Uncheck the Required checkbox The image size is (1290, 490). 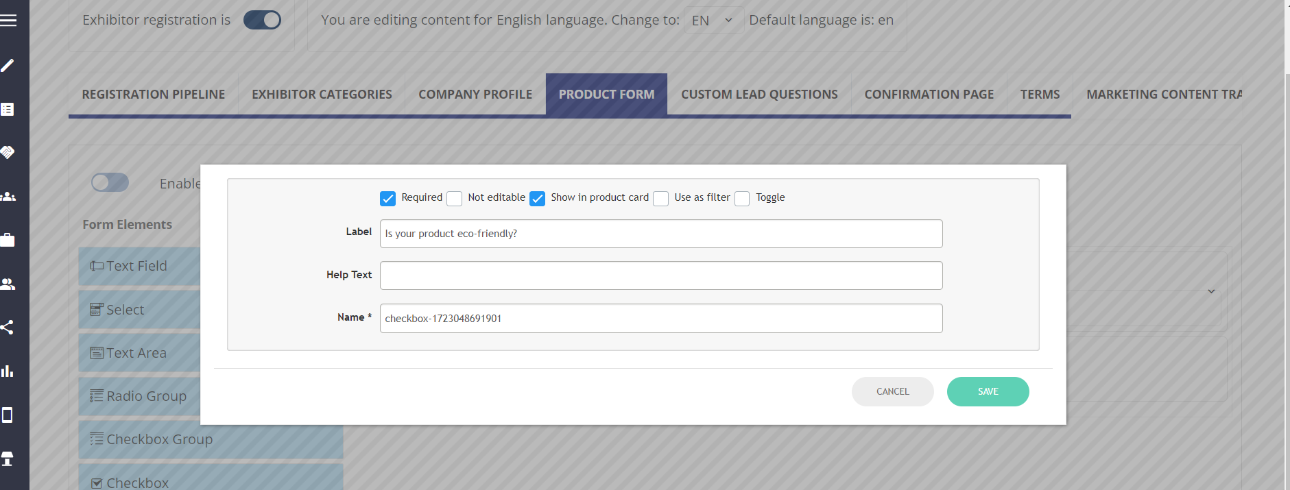tap(387, 199)
